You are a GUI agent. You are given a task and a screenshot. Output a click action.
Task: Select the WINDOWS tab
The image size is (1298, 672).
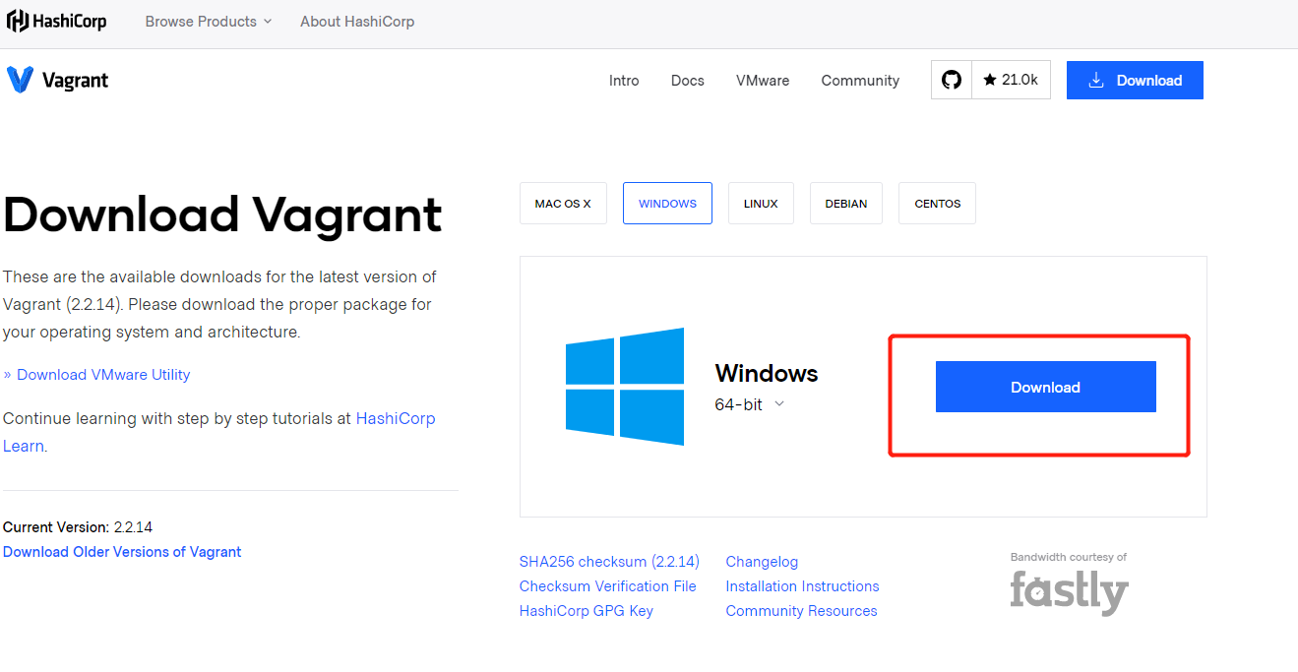coord(667,204)
